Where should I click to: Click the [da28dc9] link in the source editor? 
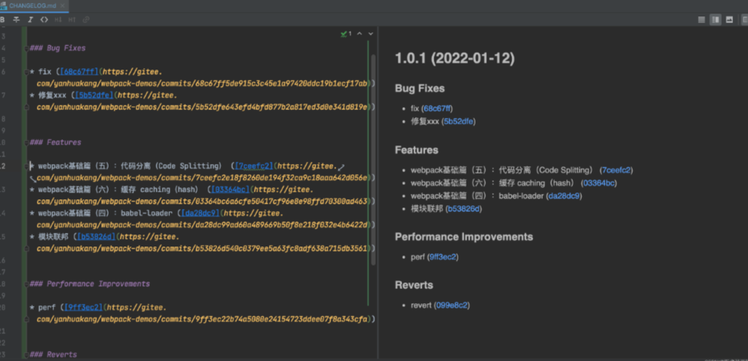click(201, 213)
